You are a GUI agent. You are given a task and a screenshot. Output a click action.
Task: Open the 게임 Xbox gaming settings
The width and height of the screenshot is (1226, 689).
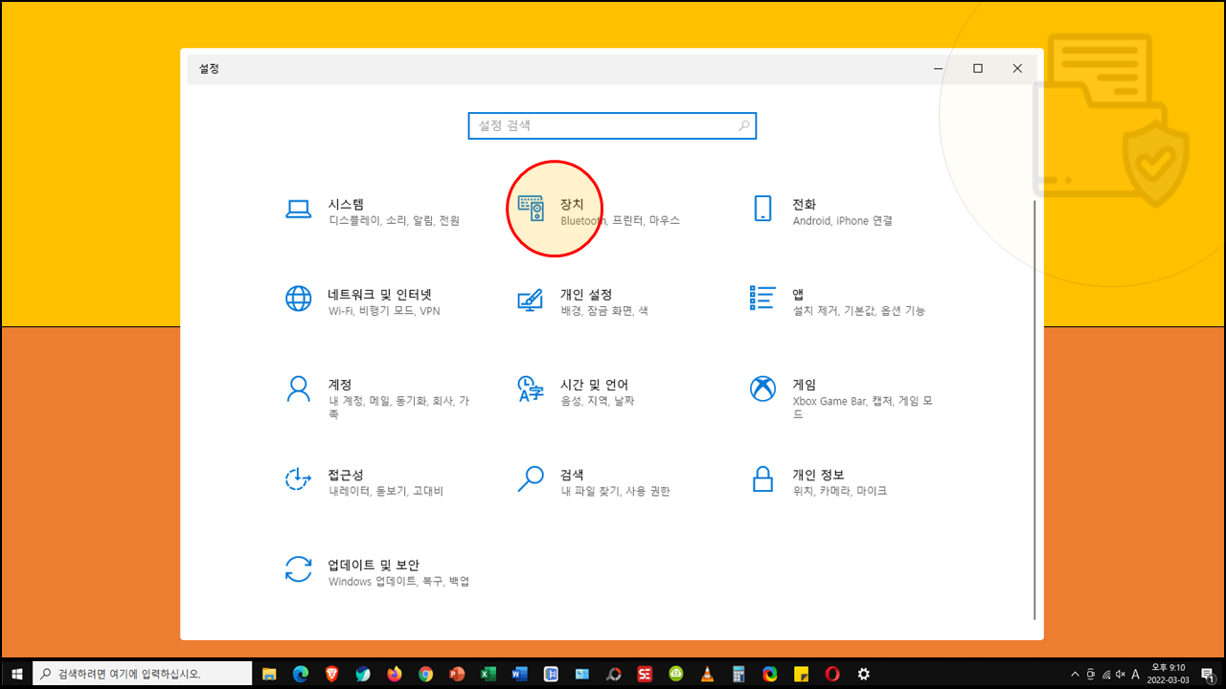[842, 398]
